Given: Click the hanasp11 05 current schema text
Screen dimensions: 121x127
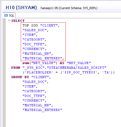Looking at the screenshot, I should click(69, 8).
